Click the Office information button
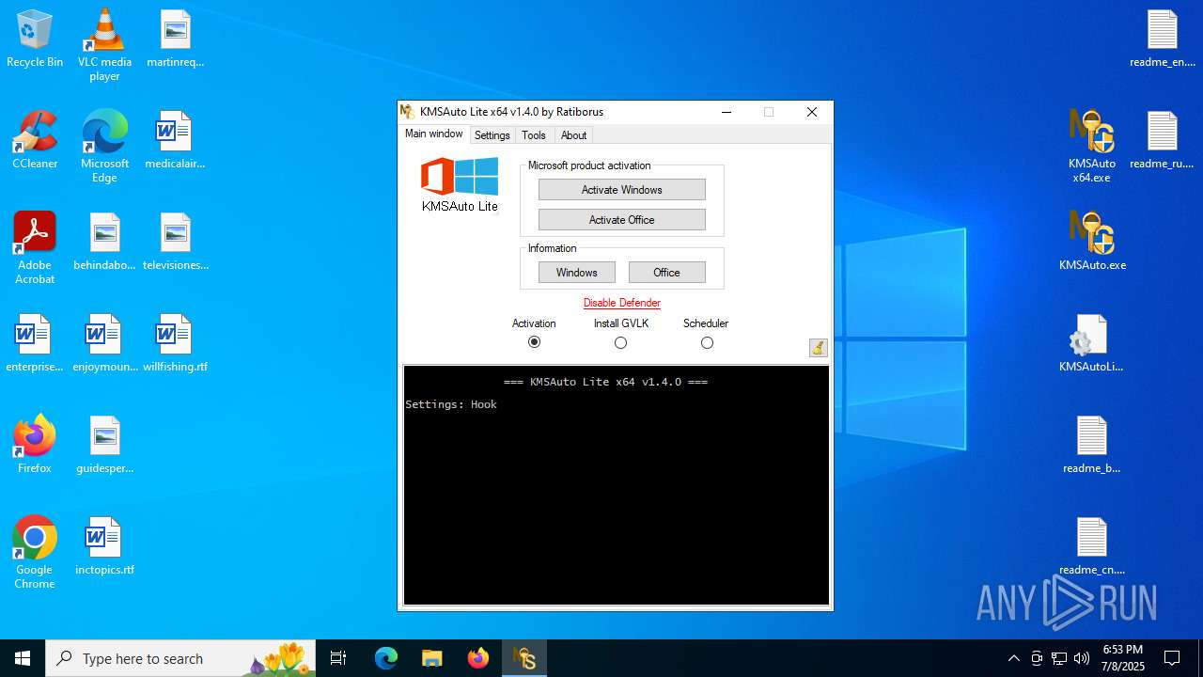Image resolution: width=1203 pixels, height=677 pixels. (666, 272)
